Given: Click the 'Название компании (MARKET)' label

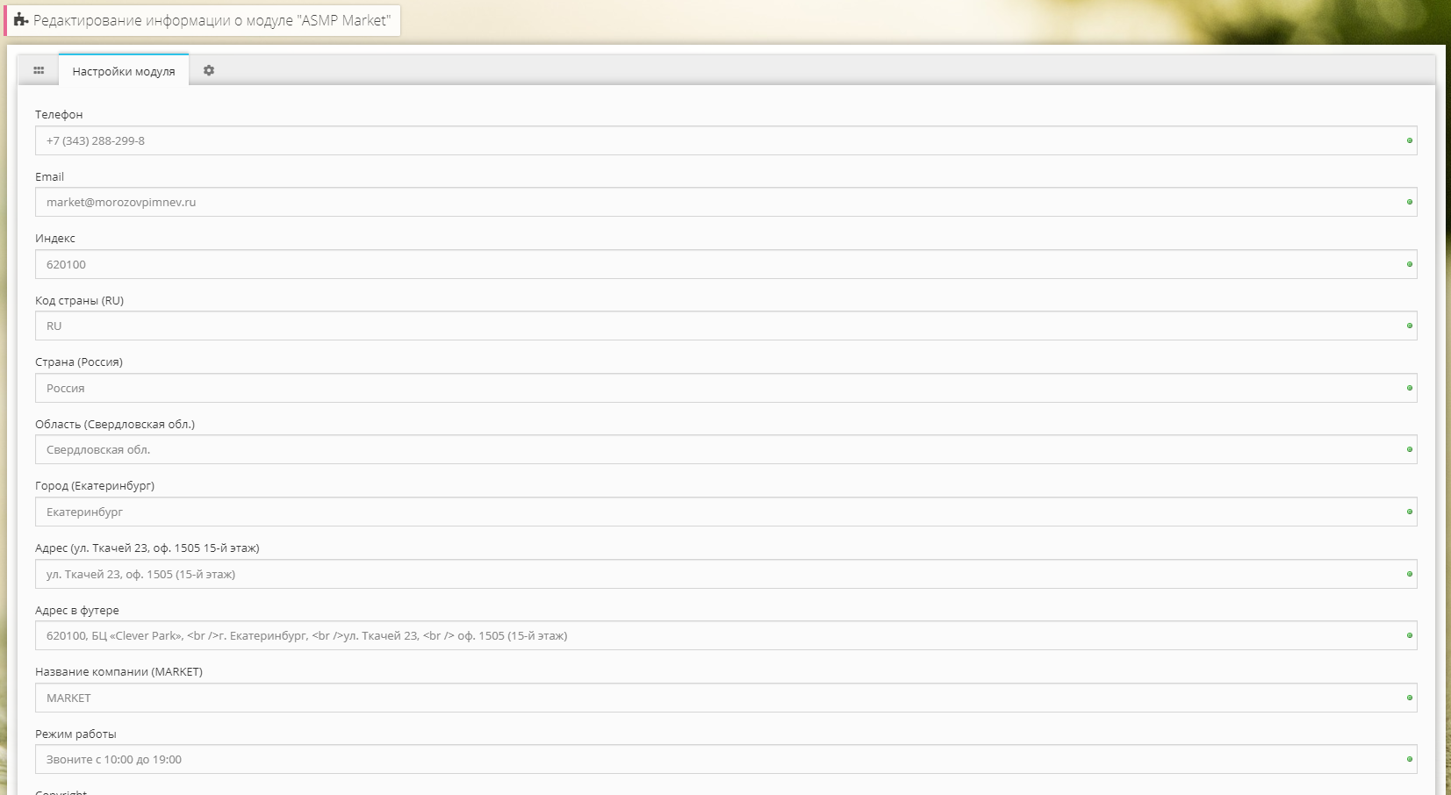Looking at the screenshot, I should pyautogui.click(x=119, y=672).
